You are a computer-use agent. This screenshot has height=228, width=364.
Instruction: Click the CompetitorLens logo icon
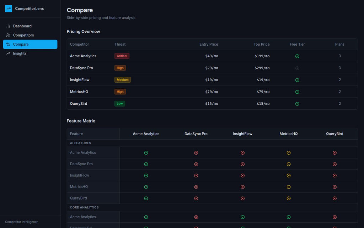point(9,9)
